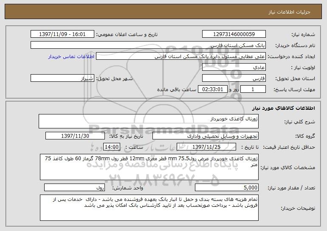327x231 pixels.
Task: Click buyer notes text area تمام هزینه های
Action: (x=149, y=208)
